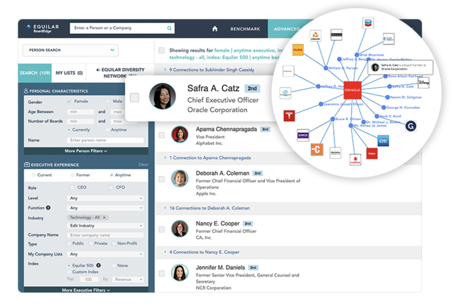Click the Executive Experience briefcase icon
Image resolution: width=452 pixels, height=306 pixels.
point(26,164)
